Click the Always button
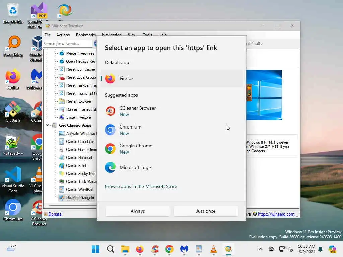Screen dimensions: 343x257 tap(138, 211)
